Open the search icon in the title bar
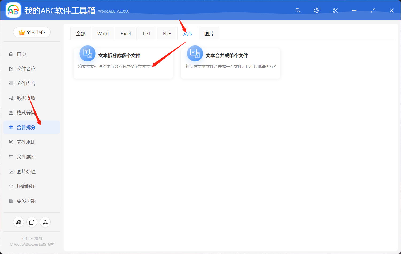This screenshot has width=401, height=254. 298,10
